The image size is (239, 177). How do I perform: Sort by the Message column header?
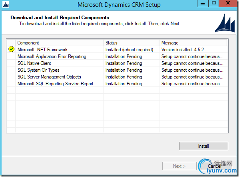coord(193,43)
